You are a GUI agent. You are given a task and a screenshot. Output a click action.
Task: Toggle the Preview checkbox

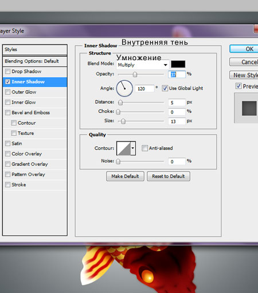tap(239, 86)
